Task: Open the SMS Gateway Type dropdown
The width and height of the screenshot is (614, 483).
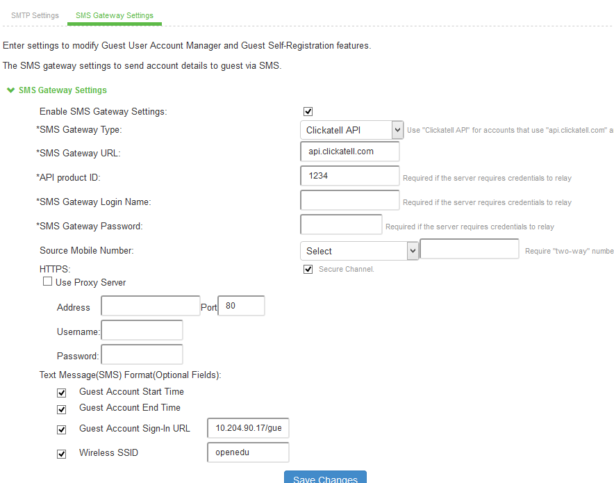Action: [x=351, y=130]
